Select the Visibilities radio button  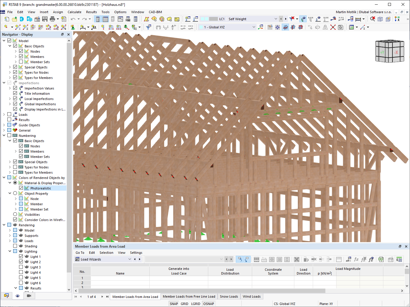pos(15,214)
